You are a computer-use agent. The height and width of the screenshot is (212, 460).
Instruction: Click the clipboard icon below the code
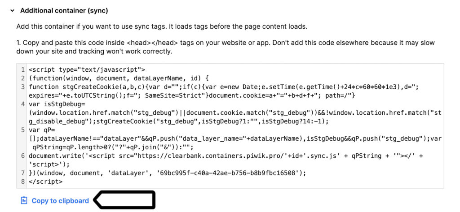pos(24,201)
